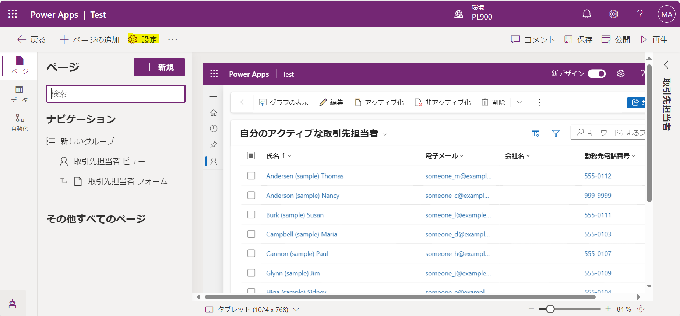Click 削除 command

pos(494,102)
